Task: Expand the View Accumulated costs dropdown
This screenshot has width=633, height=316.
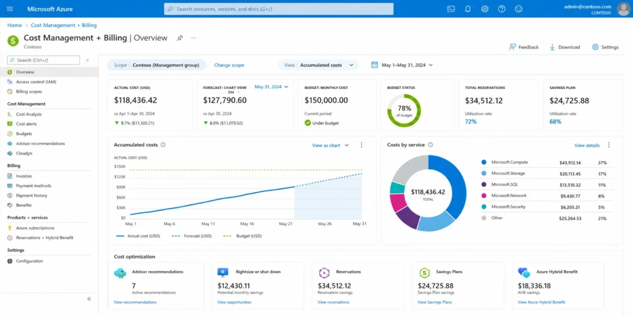Action: pos(318,65)
